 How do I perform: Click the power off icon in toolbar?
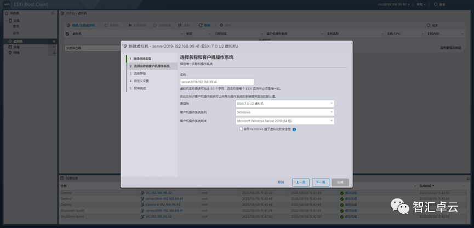[x=155, y=25]
